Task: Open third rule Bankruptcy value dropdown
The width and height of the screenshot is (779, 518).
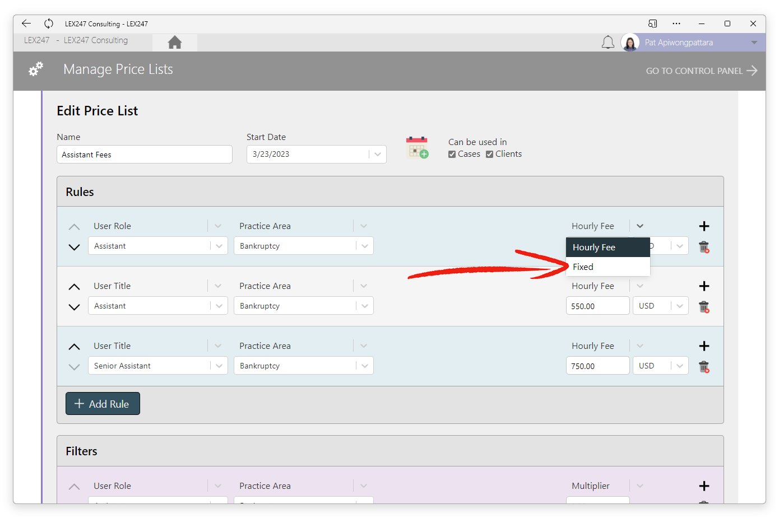Action: point(365,366)
